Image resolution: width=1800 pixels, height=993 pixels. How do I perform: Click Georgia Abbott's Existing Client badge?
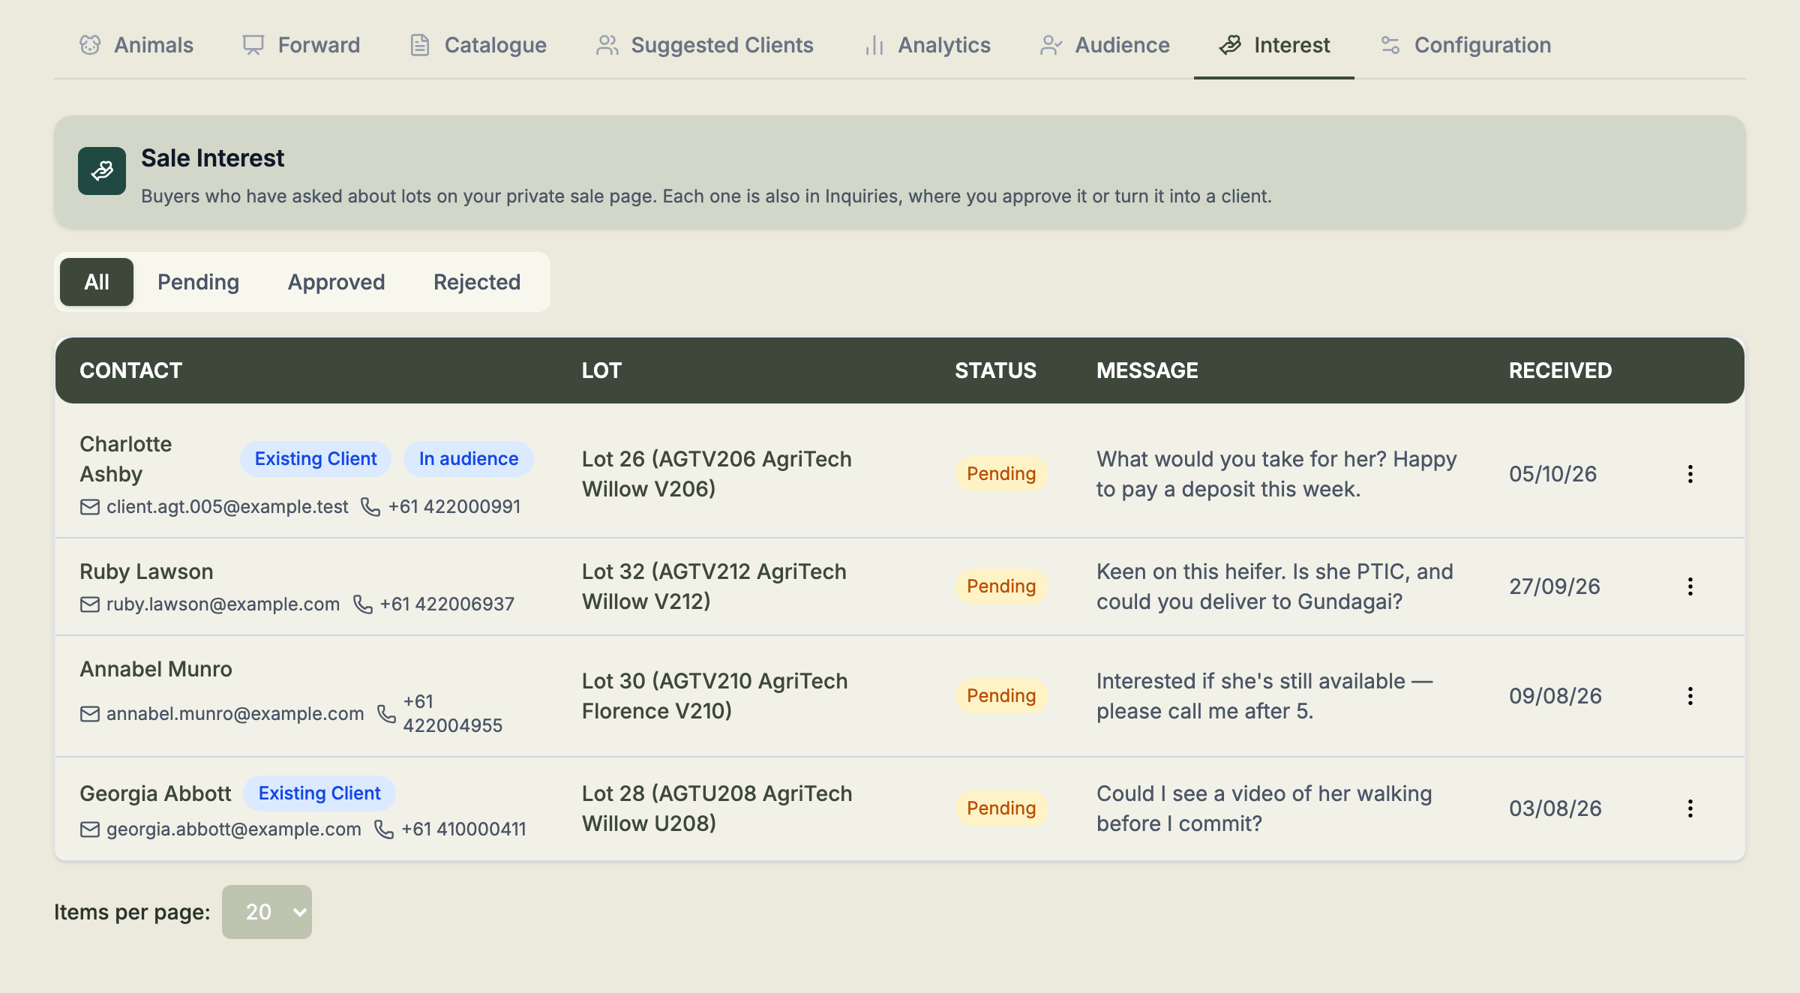[319, 793]
